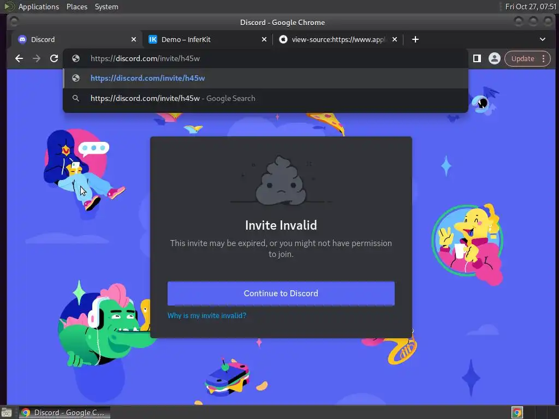Viewport: 559px width, 419px height.
Task: Switch to the Demo – InferKit tab
Action: point(207,39)
